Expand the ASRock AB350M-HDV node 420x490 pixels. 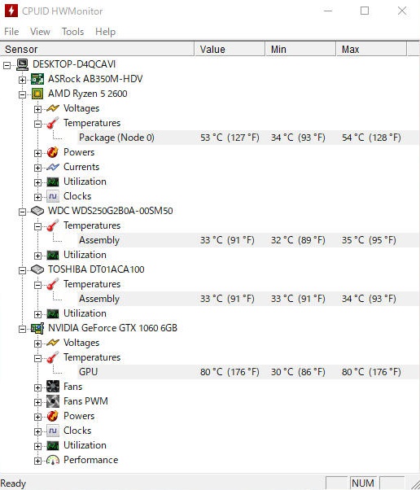(x=22, y=80)
